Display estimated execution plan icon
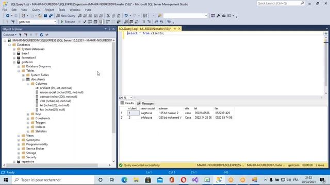The image size is (330, 185). click(90, 22)
